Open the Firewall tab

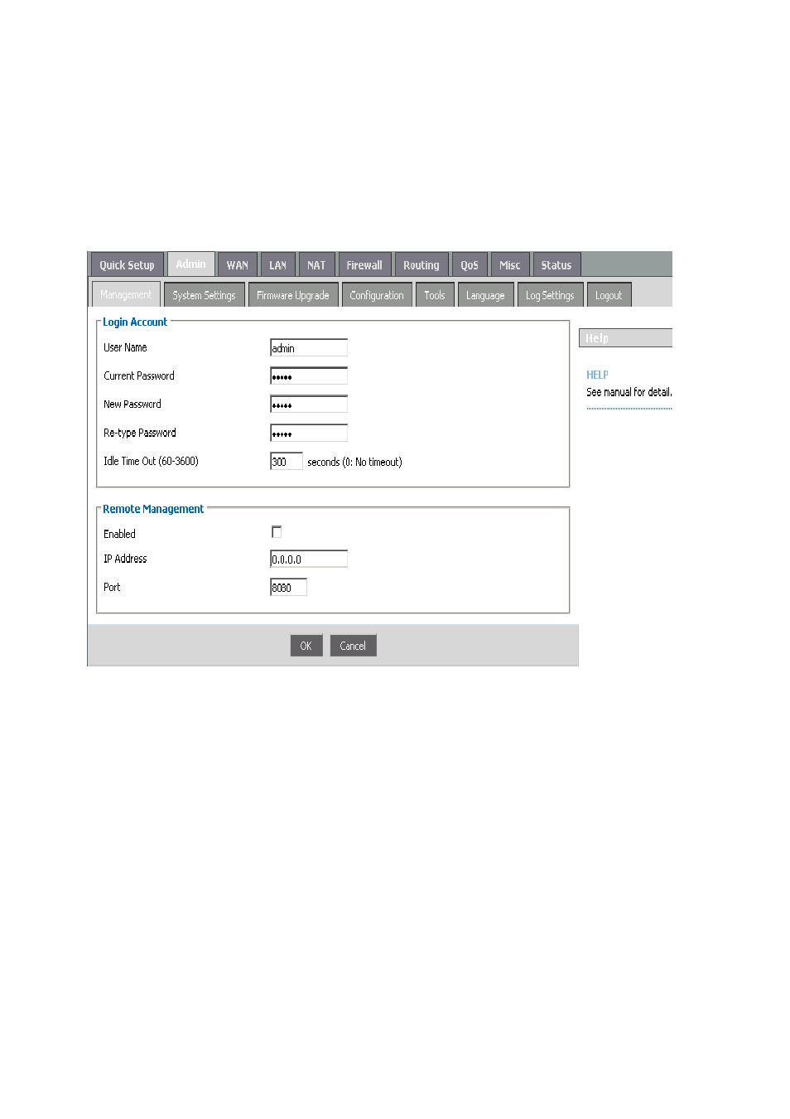click(x=364, y=265)
